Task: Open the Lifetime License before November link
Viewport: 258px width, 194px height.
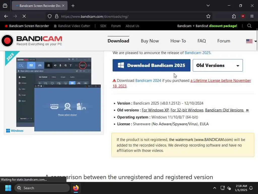Action: click(220, 81)
